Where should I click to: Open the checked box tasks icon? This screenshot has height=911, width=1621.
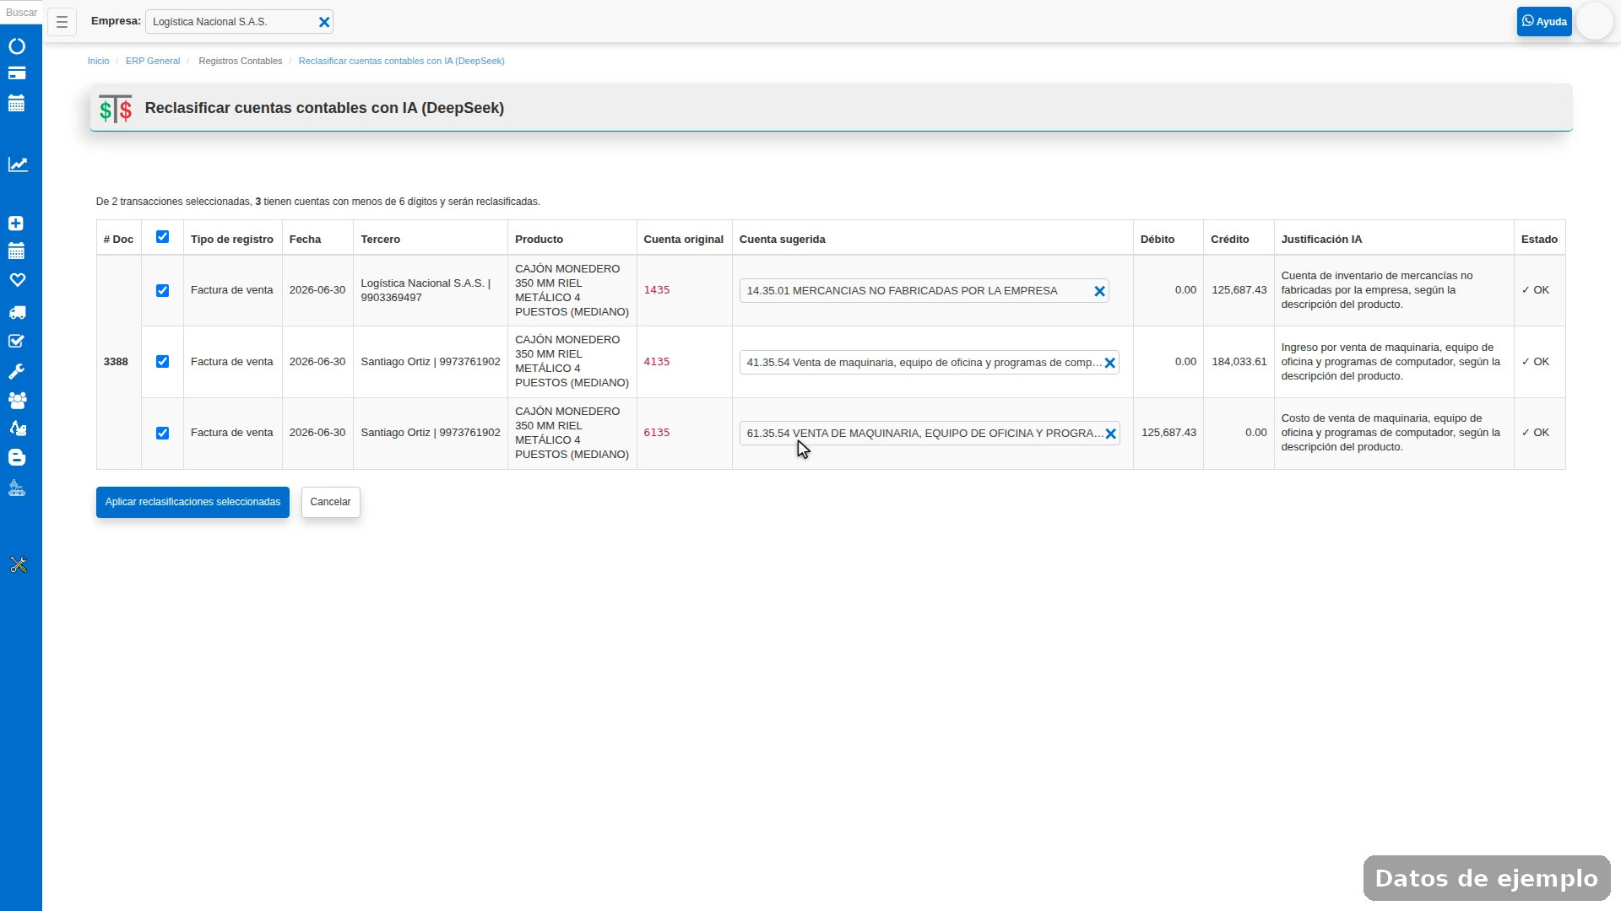pos(16,342)
